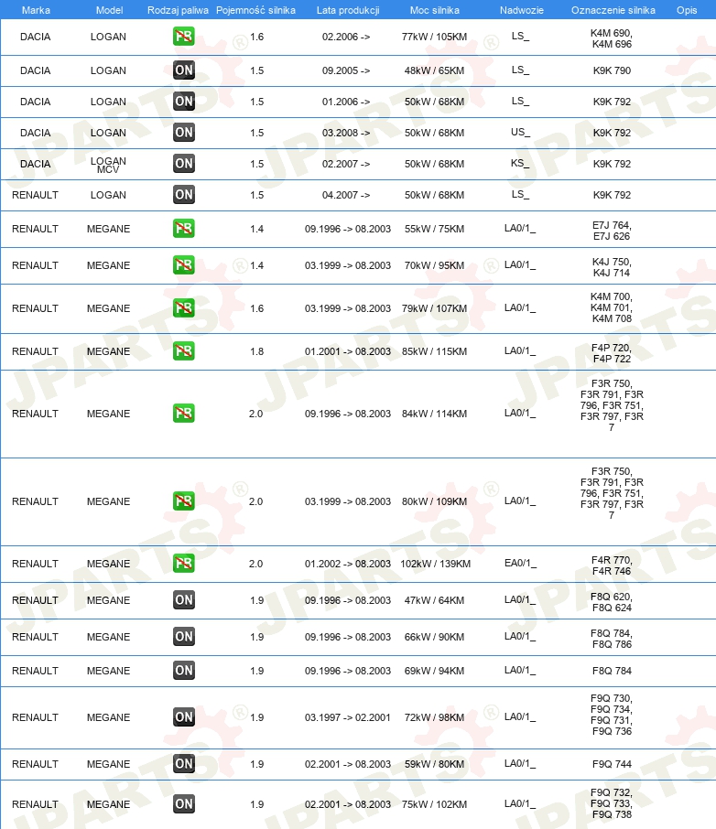The height and width of the screenshot is (829, 716).
Task: Select the engine code K9K 790
Action: pos(612,70)
